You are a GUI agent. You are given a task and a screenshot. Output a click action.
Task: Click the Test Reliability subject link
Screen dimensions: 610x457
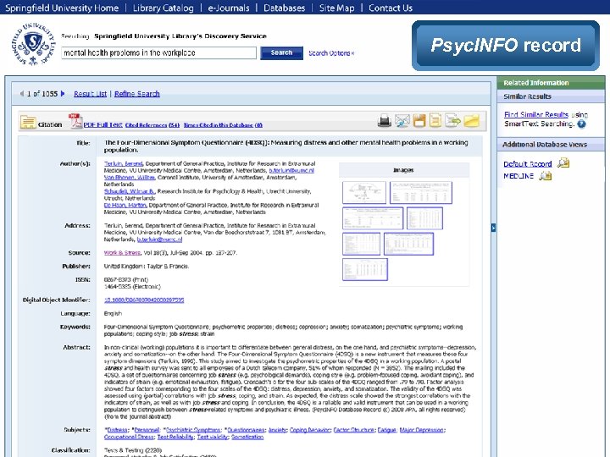[x=175, y=437]
